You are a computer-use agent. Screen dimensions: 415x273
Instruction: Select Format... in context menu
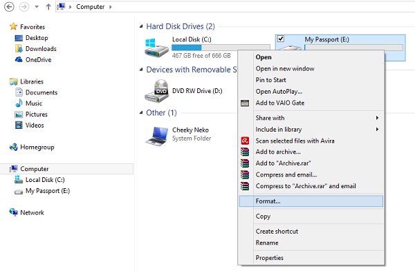pos(311,201)
